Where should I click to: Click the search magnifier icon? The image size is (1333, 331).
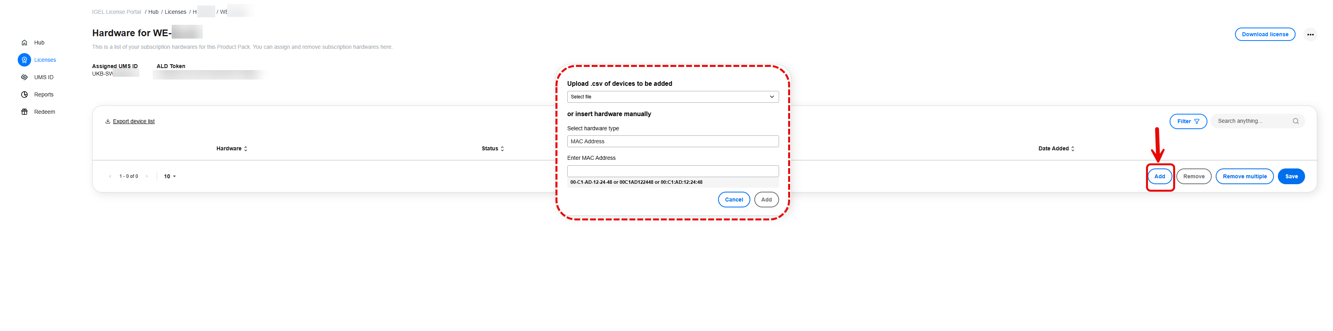[1296, 120]
